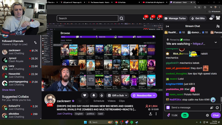Image resolution: width=222 pixels, height=125 pixels.
Task: Toggle Followed Channels sort order arrows
Action: [35, 43]
